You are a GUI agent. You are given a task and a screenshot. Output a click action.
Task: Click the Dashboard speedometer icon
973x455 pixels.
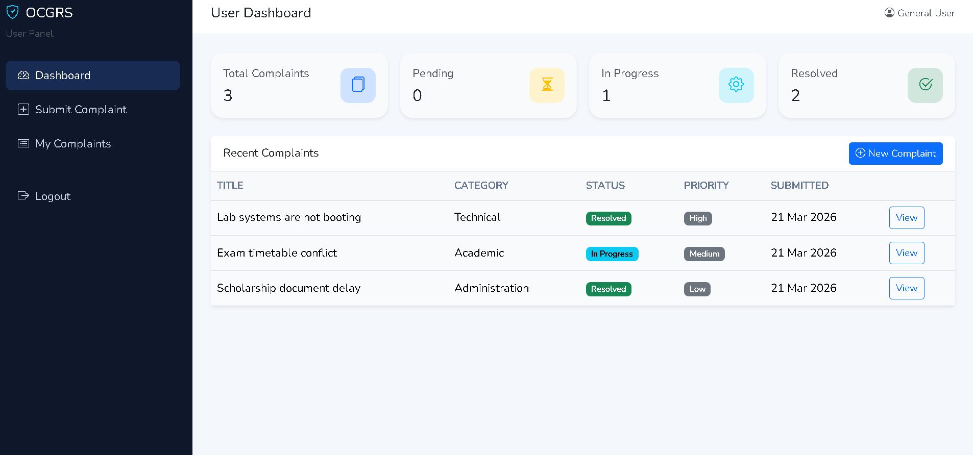pyautogui.click(x=23, y=75)
